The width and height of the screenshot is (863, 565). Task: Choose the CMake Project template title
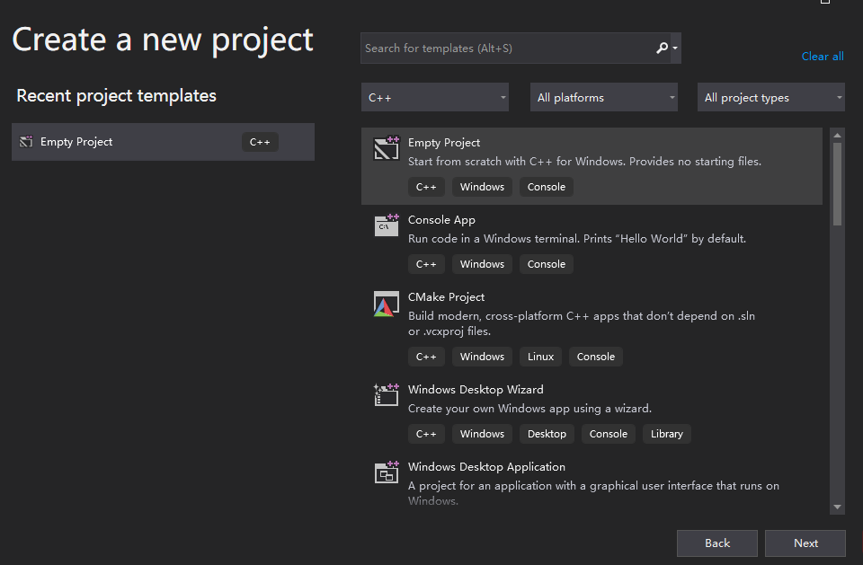pos(446,297)
